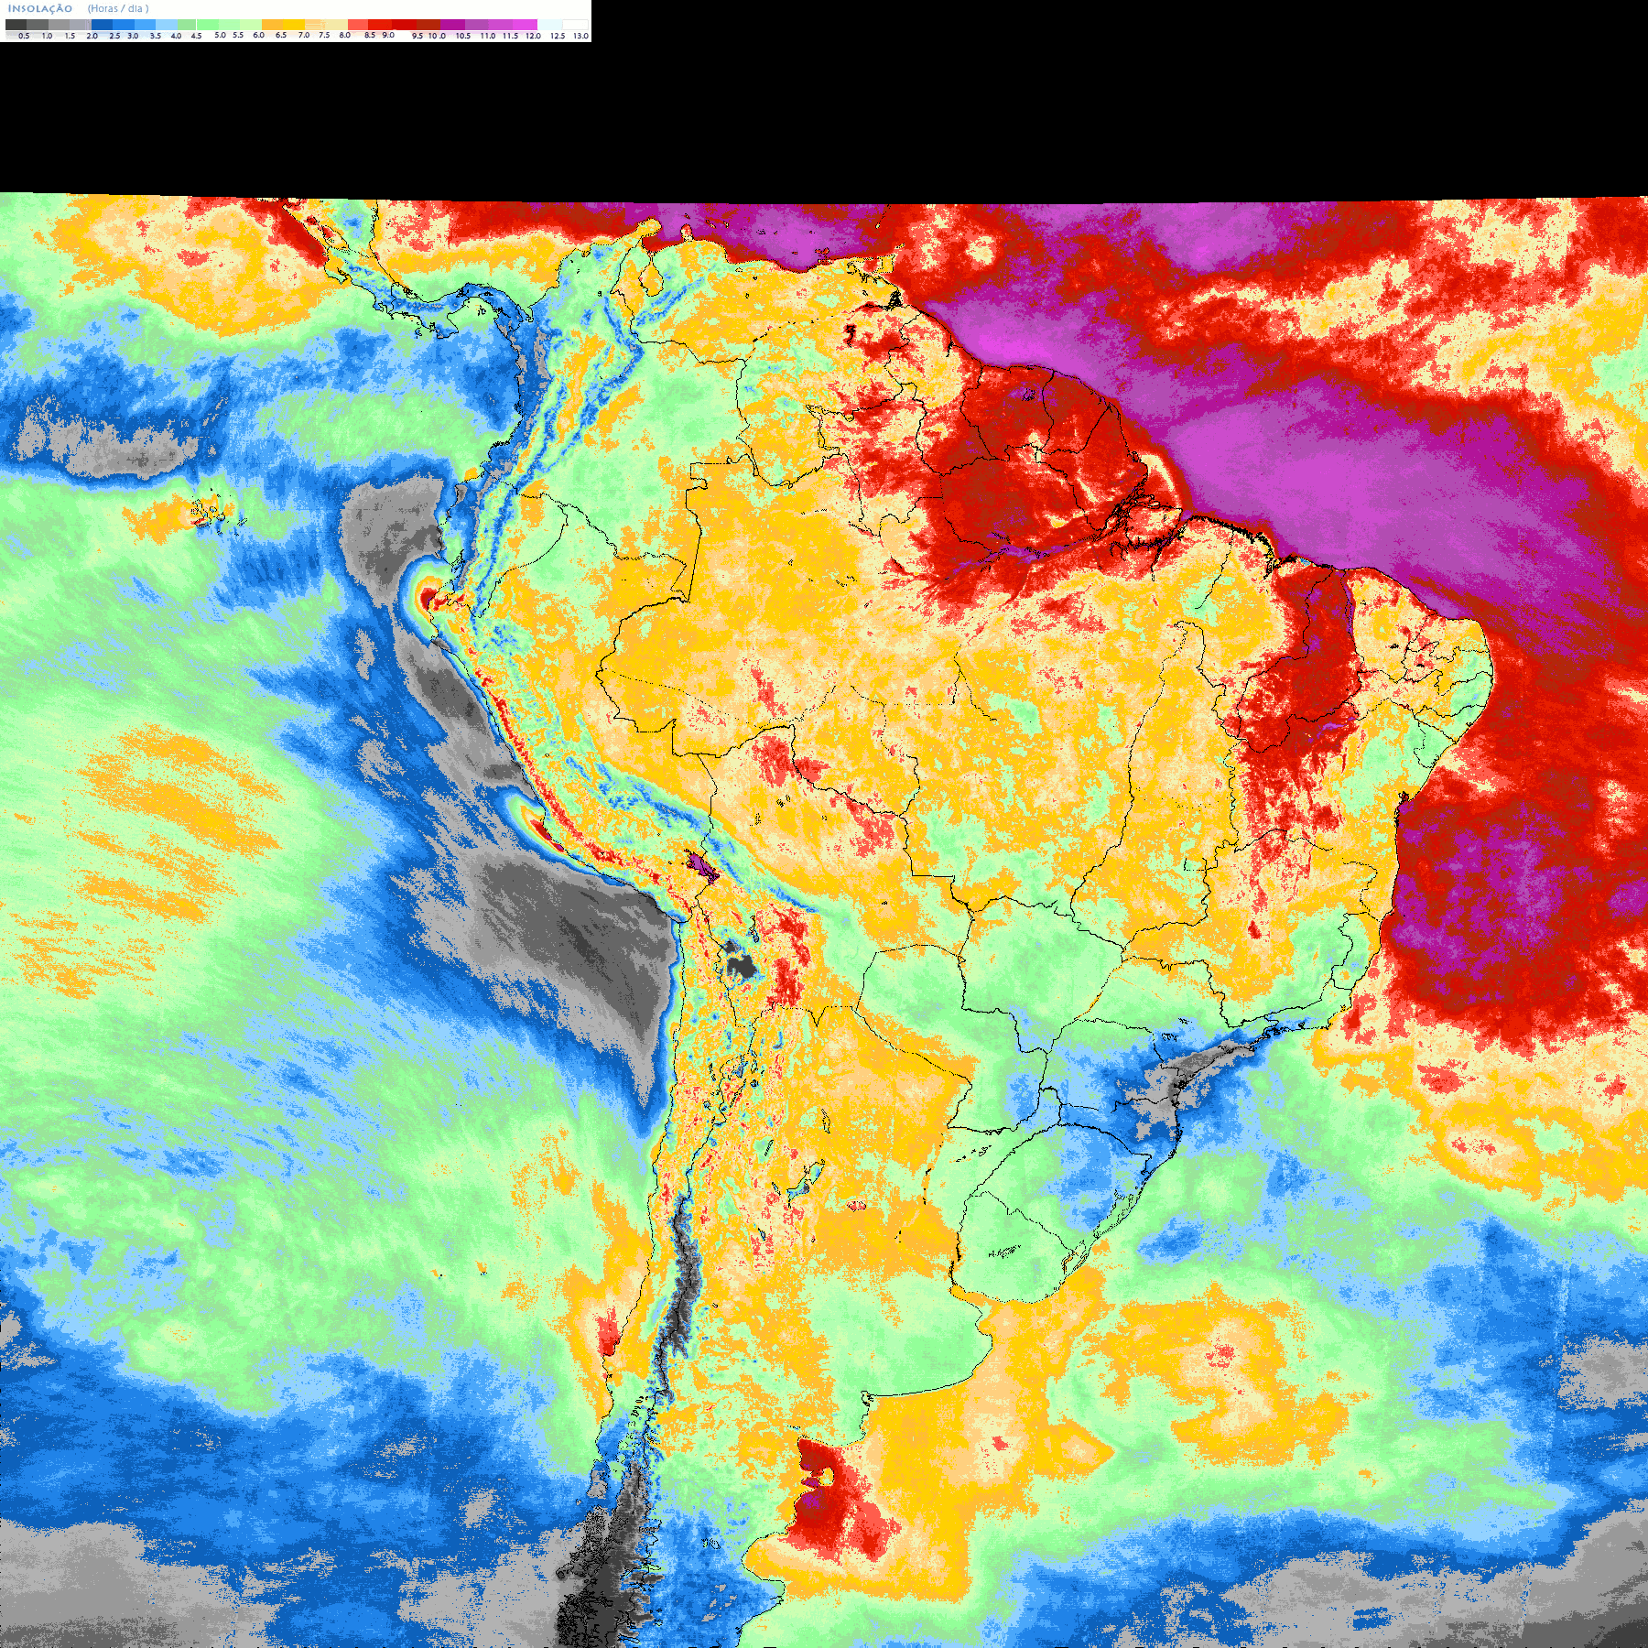This screenshot has width=1648, height=1648.
Task: Select the purple 10.5 hours legend swatch
Action: point(452,25)
